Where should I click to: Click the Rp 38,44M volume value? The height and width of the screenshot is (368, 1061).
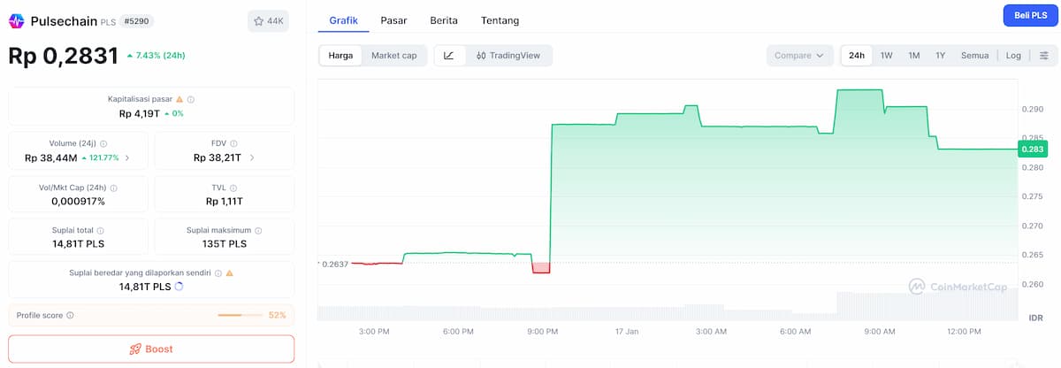coord(51,157)
